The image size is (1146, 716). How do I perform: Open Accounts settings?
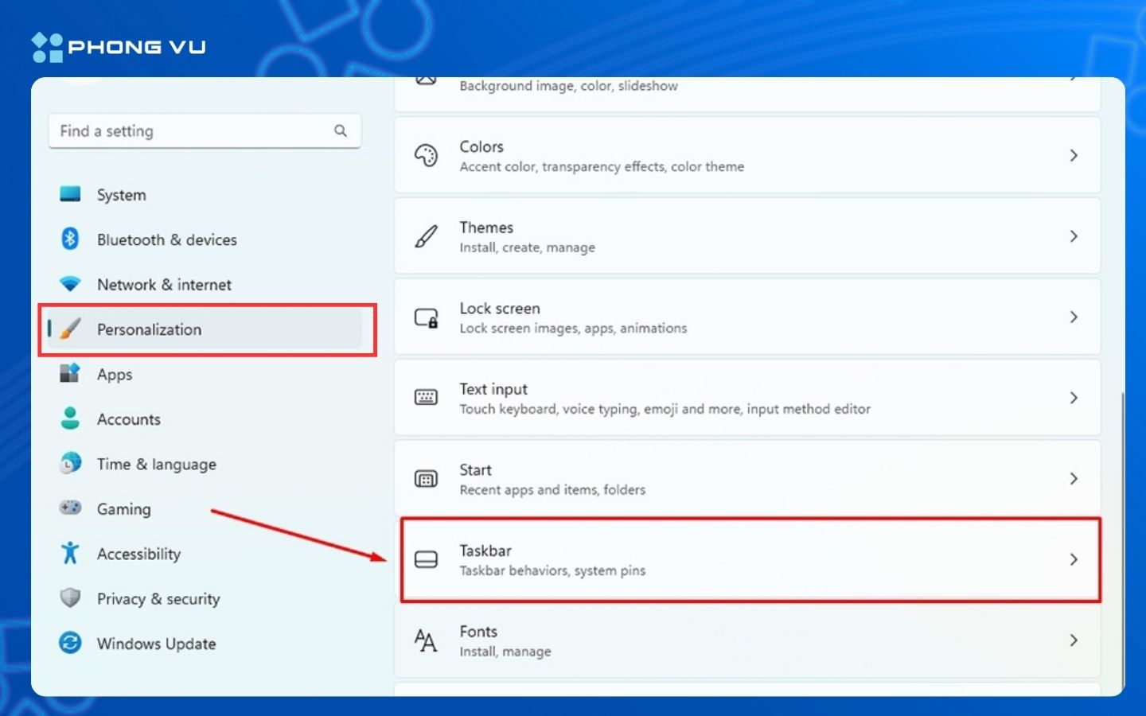(x=129, y=419)
